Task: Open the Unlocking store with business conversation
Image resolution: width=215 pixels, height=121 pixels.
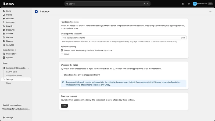Action: click(16, 109)
